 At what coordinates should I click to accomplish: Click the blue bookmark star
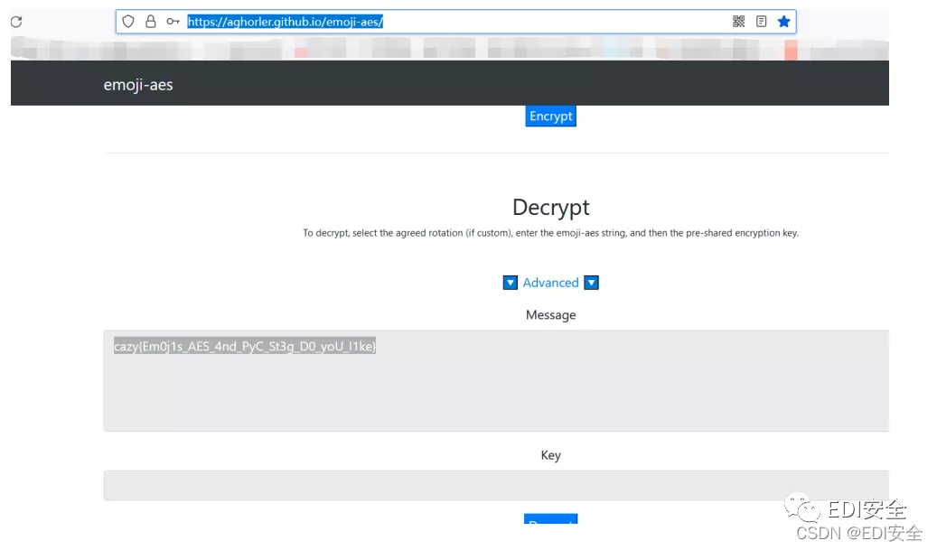(784, 22)
